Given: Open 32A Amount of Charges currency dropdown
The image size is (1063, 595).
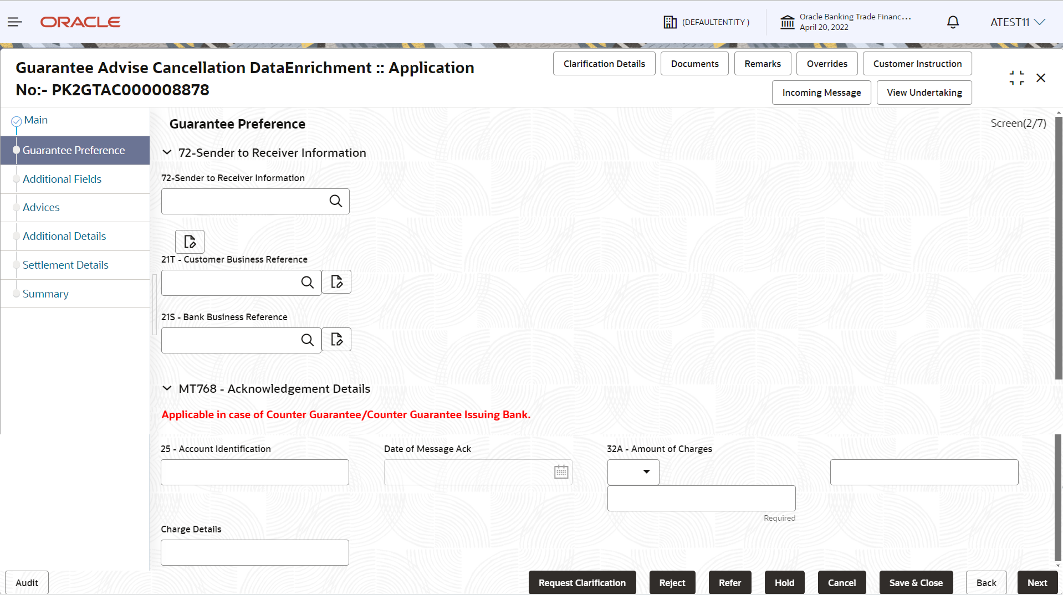Looking at the screenshot, I should click(x=633, y=472).
